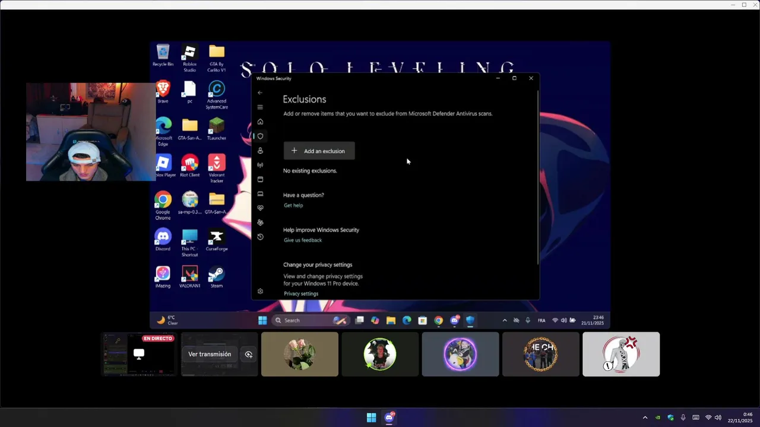This screenshot has width=760, height=427.
Task: Open Account protection person icon in sidebar
Action: [x=260, y=151]
